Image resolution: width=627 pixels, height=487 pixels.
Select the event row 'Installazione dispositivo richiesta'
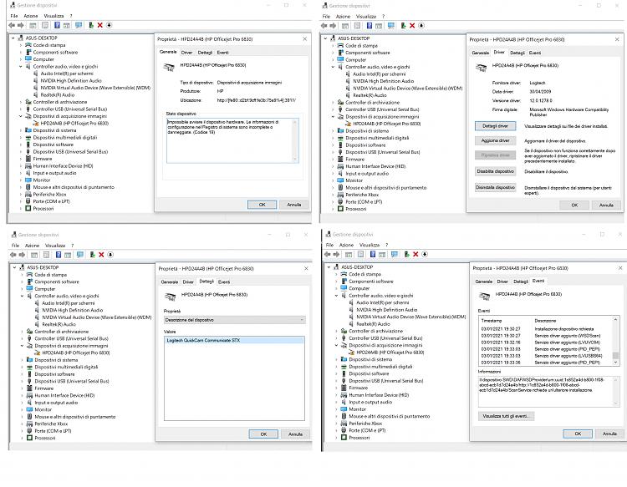click(x=546, y=329)
